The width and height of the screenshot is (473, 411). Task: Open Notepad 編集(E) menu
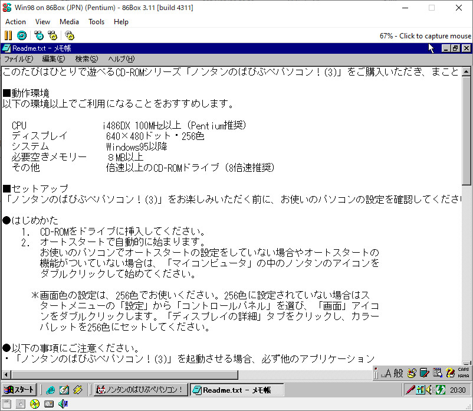54,59
